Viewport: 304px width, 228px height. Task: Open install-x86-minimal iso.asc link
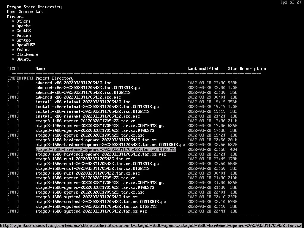(x=88, y=116)
